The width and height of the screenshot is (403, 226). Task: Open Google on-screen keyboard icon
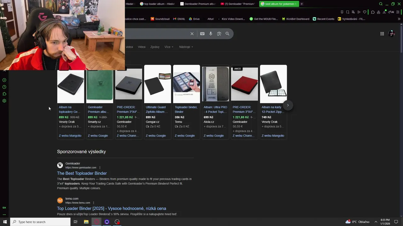click(202, 34)
